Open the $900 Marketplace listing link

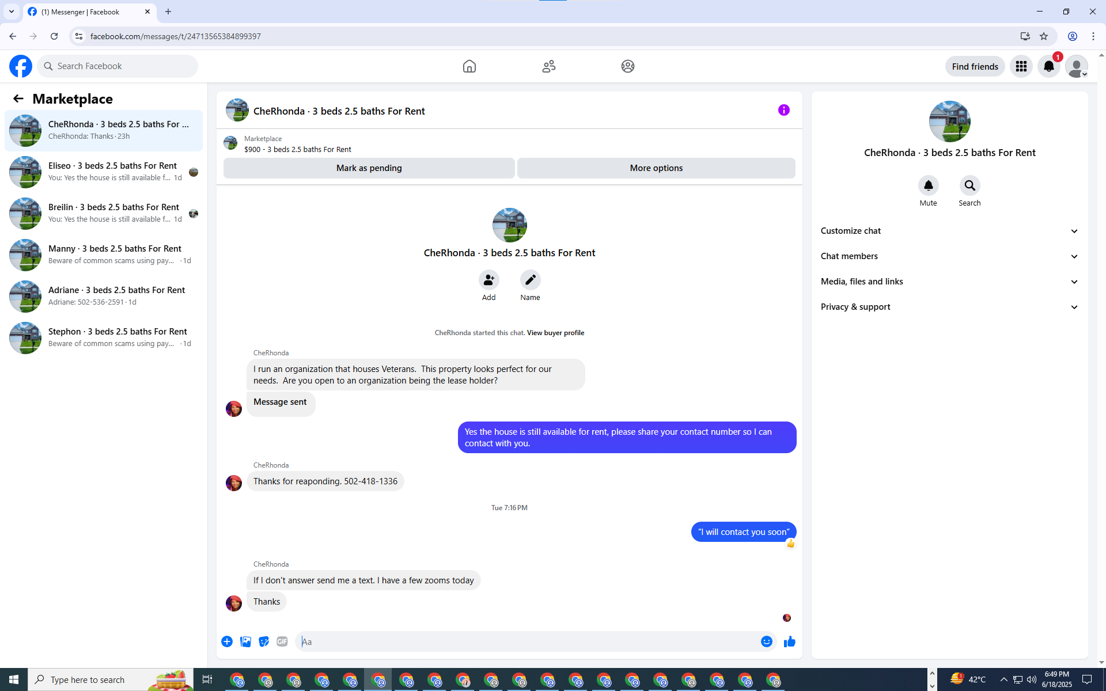[297, 149]
